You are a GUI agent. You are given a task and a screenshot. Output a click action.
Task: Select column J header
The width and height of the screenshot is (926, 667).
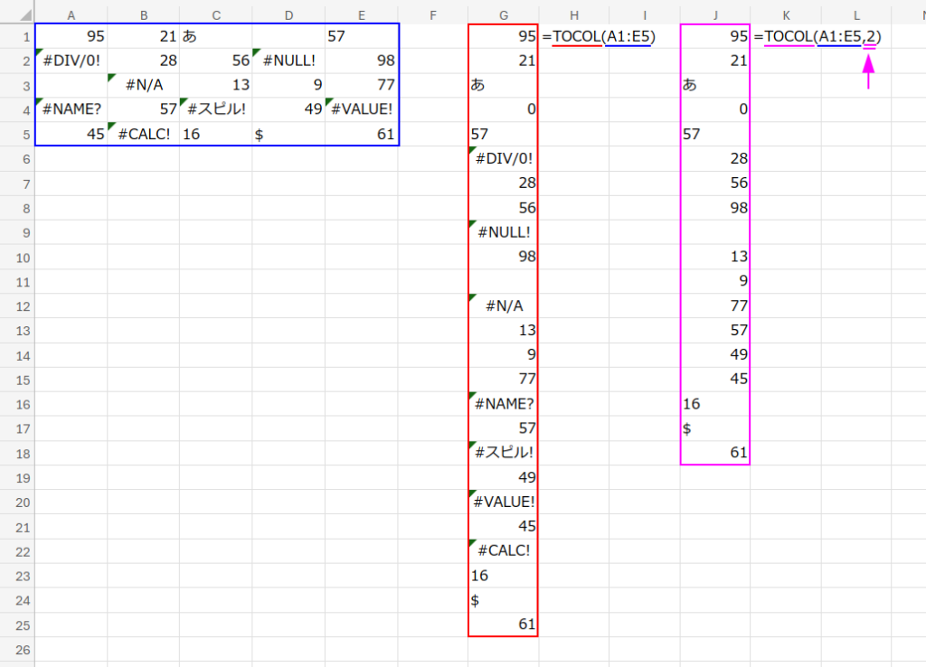(x=714, y=13)
